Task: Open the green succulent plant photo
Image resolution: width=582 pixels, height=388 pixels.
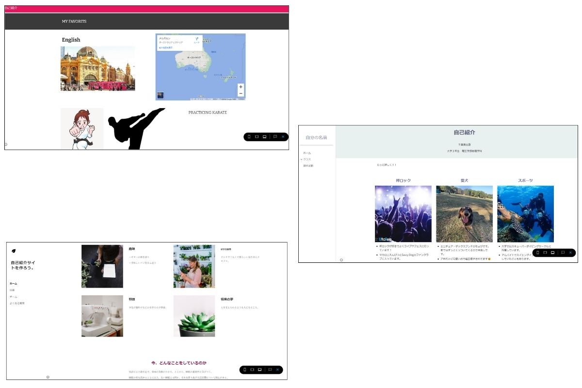Action: click(x=194, y=316)
